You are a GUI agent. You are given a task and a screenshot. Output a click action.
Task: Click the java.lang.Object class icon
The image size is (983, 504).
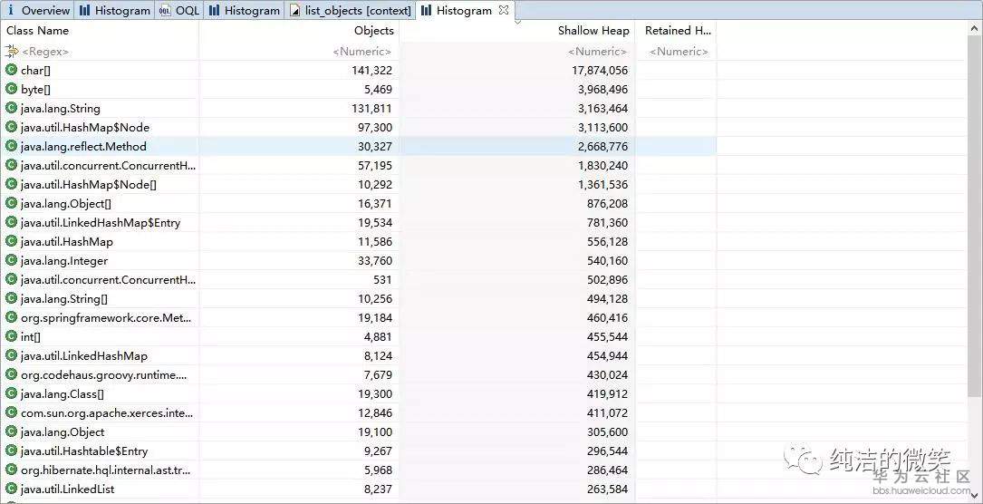click(11, 431)
